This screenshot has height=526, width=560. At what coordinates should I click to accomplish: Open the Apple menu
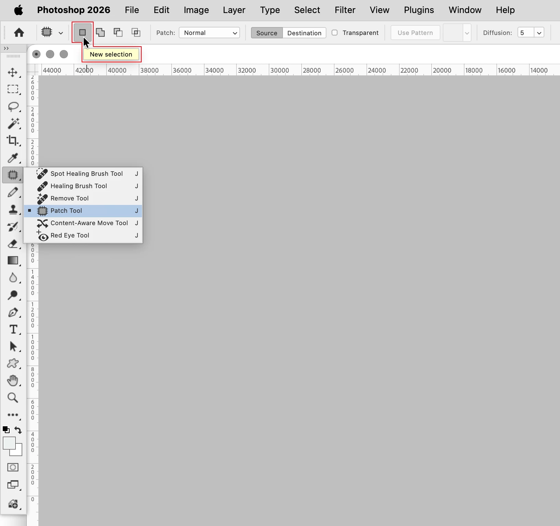(x=19, y=10)
